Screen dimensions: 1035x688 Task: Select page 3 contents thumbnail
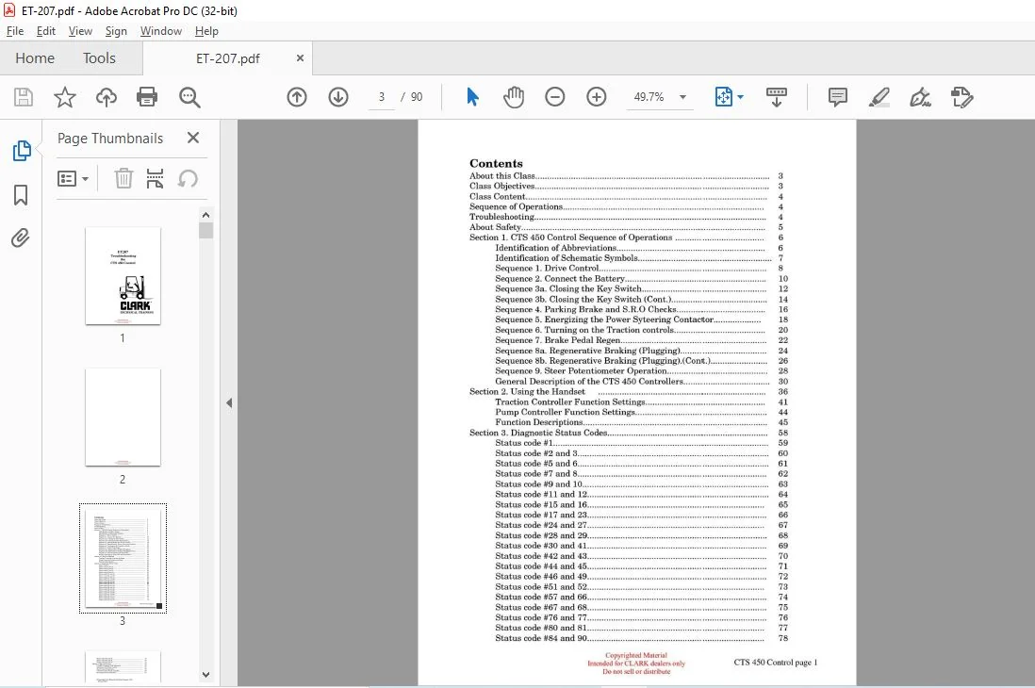123,559
